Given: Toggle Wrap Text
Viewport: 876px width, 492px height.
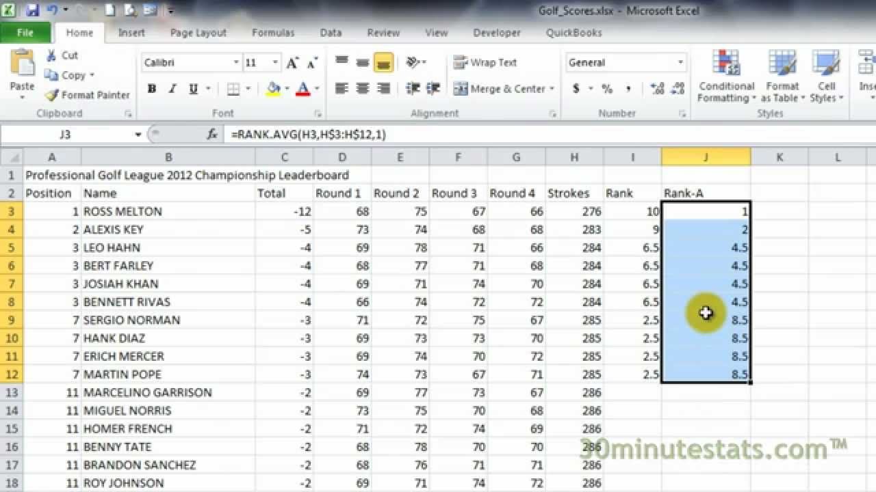Looking at the screenshot, I should point(485,63).
